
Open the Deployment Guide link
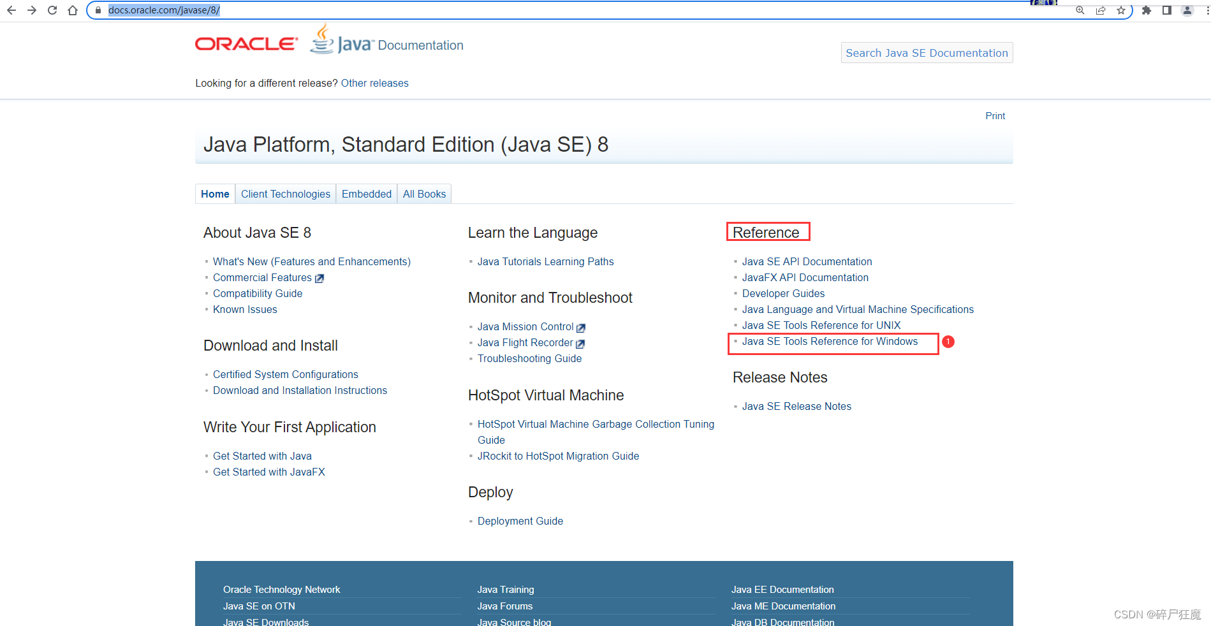pyautogui.click(x=520, y=521)
